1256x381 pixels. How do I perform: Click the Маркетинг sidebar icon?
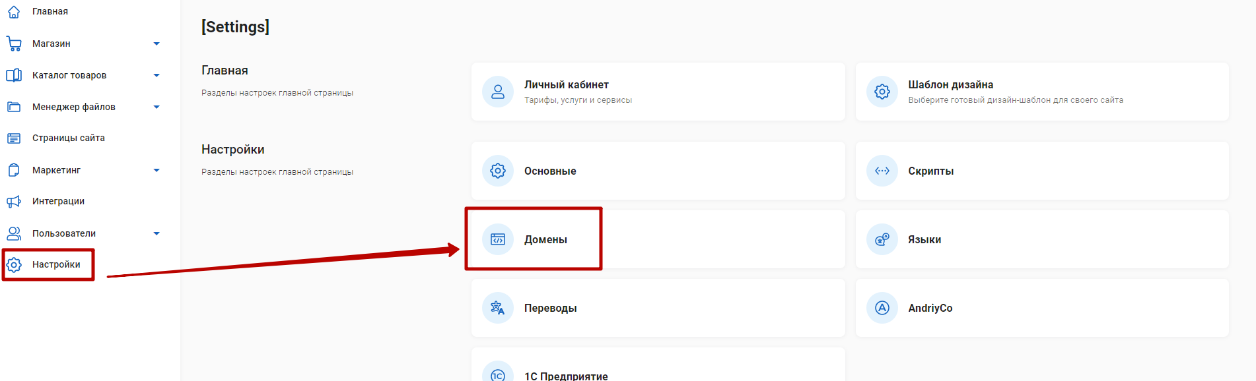point(14,170)
